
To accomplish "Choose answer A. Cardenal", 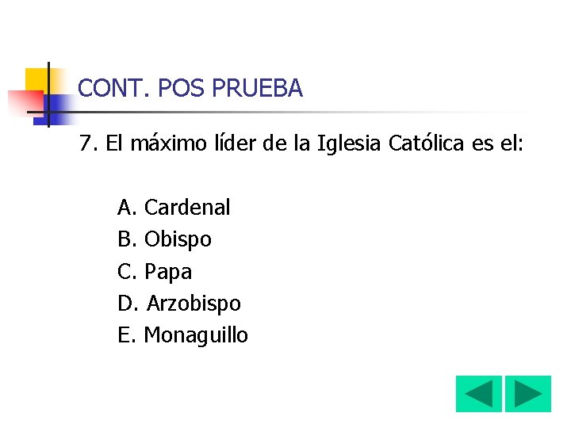I will (x=174, y=208).
